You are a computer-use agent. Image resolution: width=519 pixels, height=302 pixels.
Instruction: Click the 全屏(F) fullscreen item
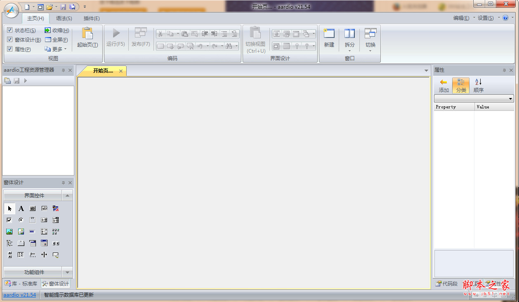tap(57, 40)
